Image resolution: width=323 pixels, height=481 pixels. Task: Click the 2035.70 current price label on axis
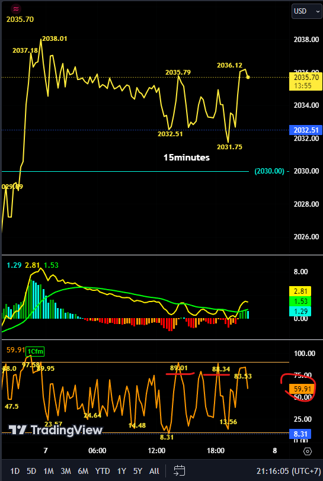(x=305, y=81)
